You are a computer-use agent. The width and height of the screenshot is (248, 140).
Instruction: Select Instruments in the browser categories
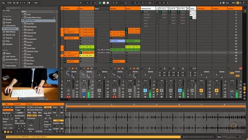(x=10, y=26)
